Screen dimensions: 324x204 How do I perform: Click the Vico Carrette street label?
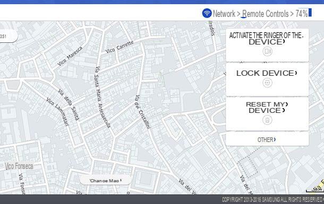pyautogui.click(x=120, y=47)
